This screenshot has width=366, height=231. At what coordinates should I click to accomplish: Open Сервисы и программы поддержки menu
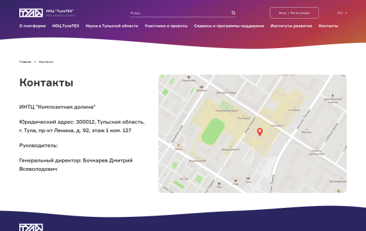coord(229,26)
